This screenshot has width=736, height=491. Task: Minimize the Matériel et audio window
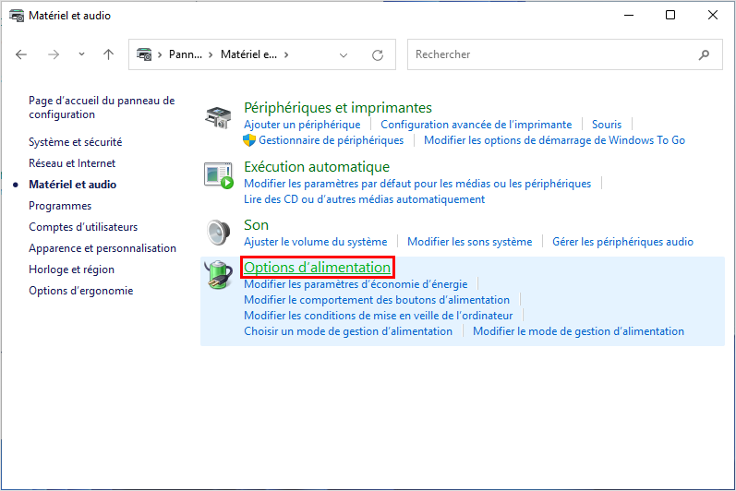[x=629, y=16]
